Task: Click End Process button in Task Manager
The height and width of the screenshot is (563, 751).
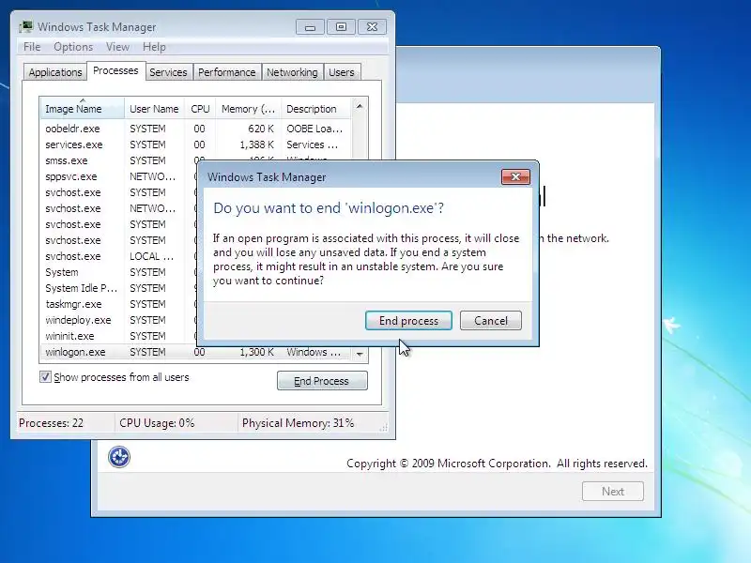Action: point(322,381)
